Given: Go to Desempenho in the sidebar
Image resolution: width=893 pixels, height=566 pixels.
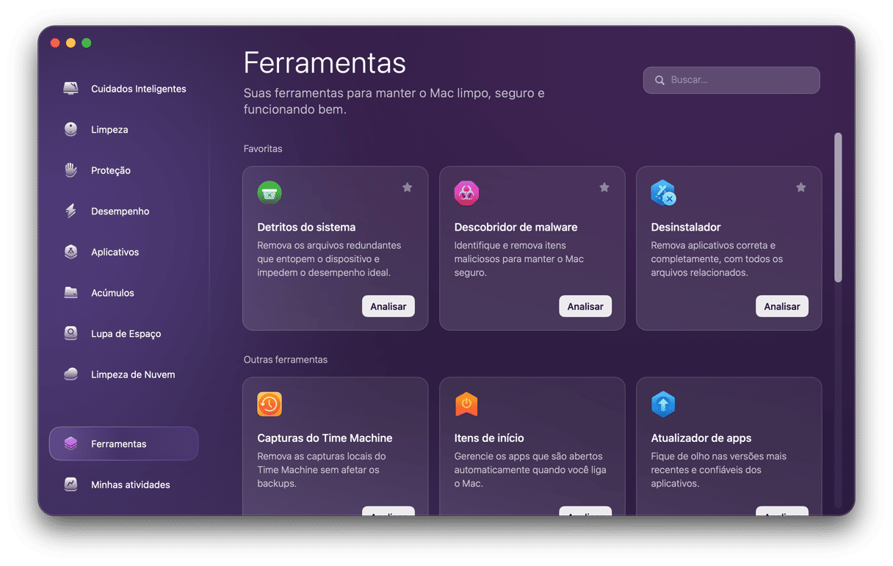Looking at the screenshot, I should [x=120, y=211].
